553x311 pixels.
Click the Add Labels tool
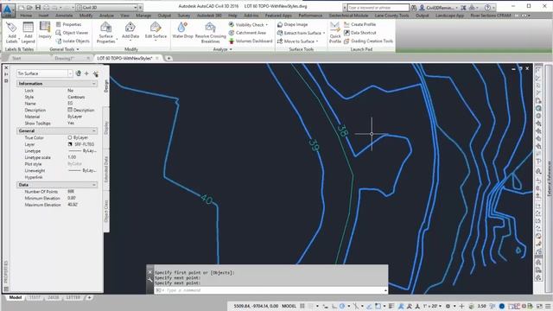coord(11,32)
